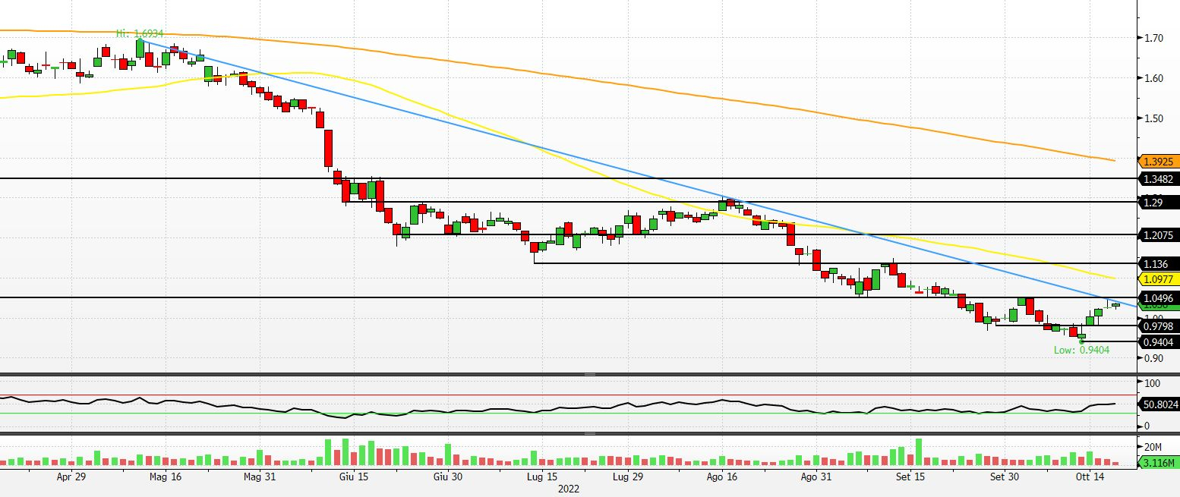Select the 'Giu 30' date label
Image resolution: width=1180 pixels, height=497 pixels.
(448, 477)
